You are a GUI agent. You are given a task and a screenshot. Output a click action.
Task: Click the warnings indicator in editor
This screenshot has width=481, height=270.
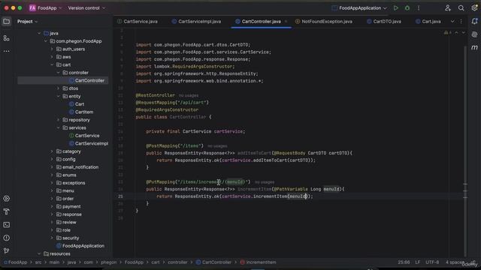pos(448,32)
